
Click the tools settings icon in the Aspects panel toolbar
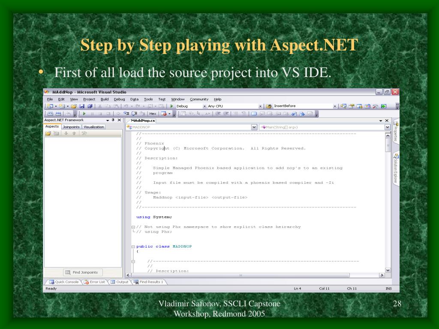coord(84,134)
